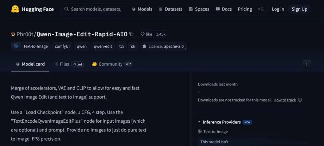The height and width of the screenshot is (146, 324).
Task: Click the Downloads last month label
Action: coord(218,84)
